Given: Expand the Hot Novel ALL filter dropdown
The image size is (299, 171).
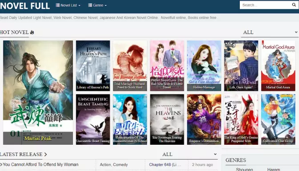Looking at the screenshot, I should pos(270,32).
